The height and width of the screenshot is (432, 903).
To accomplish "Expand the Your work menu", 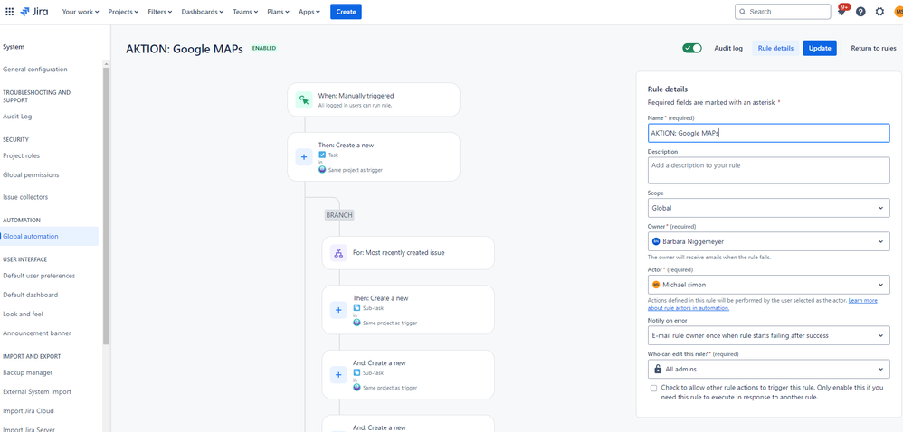I will point(81,12).
